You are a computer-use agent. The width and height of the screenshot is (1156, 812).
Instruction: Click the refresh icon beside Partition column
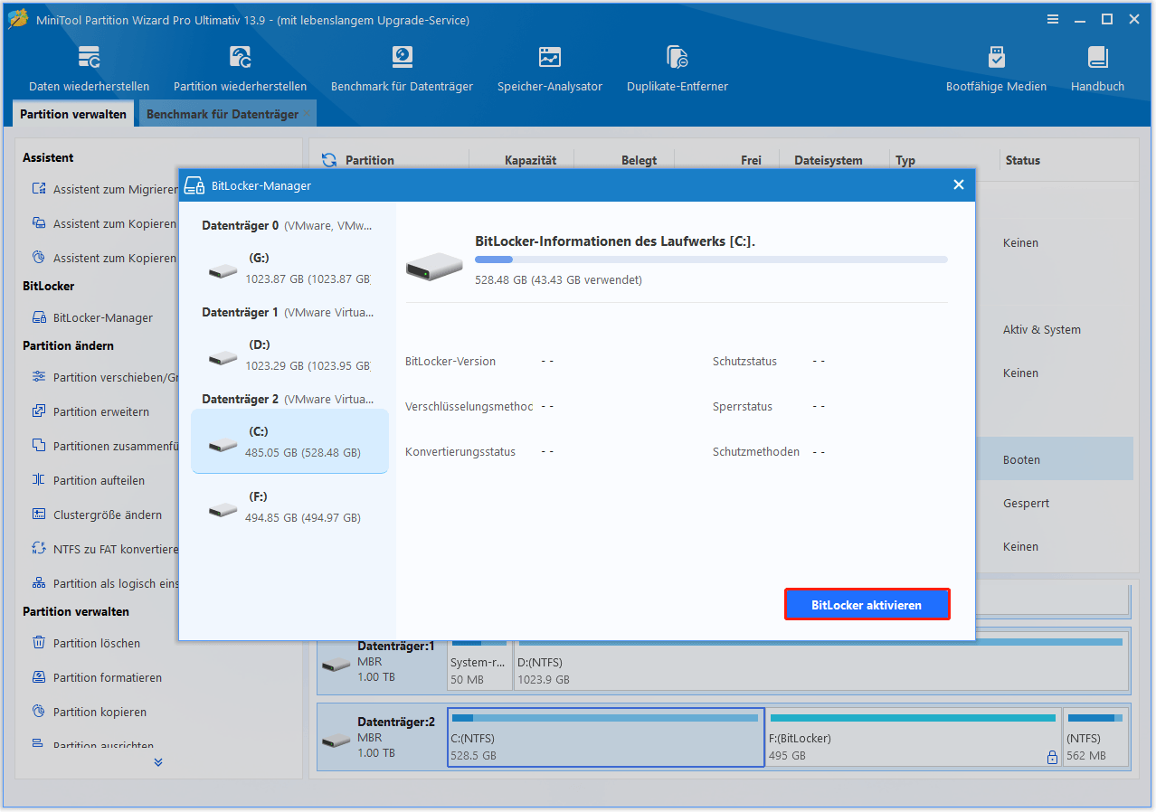(x=330, y=160)
